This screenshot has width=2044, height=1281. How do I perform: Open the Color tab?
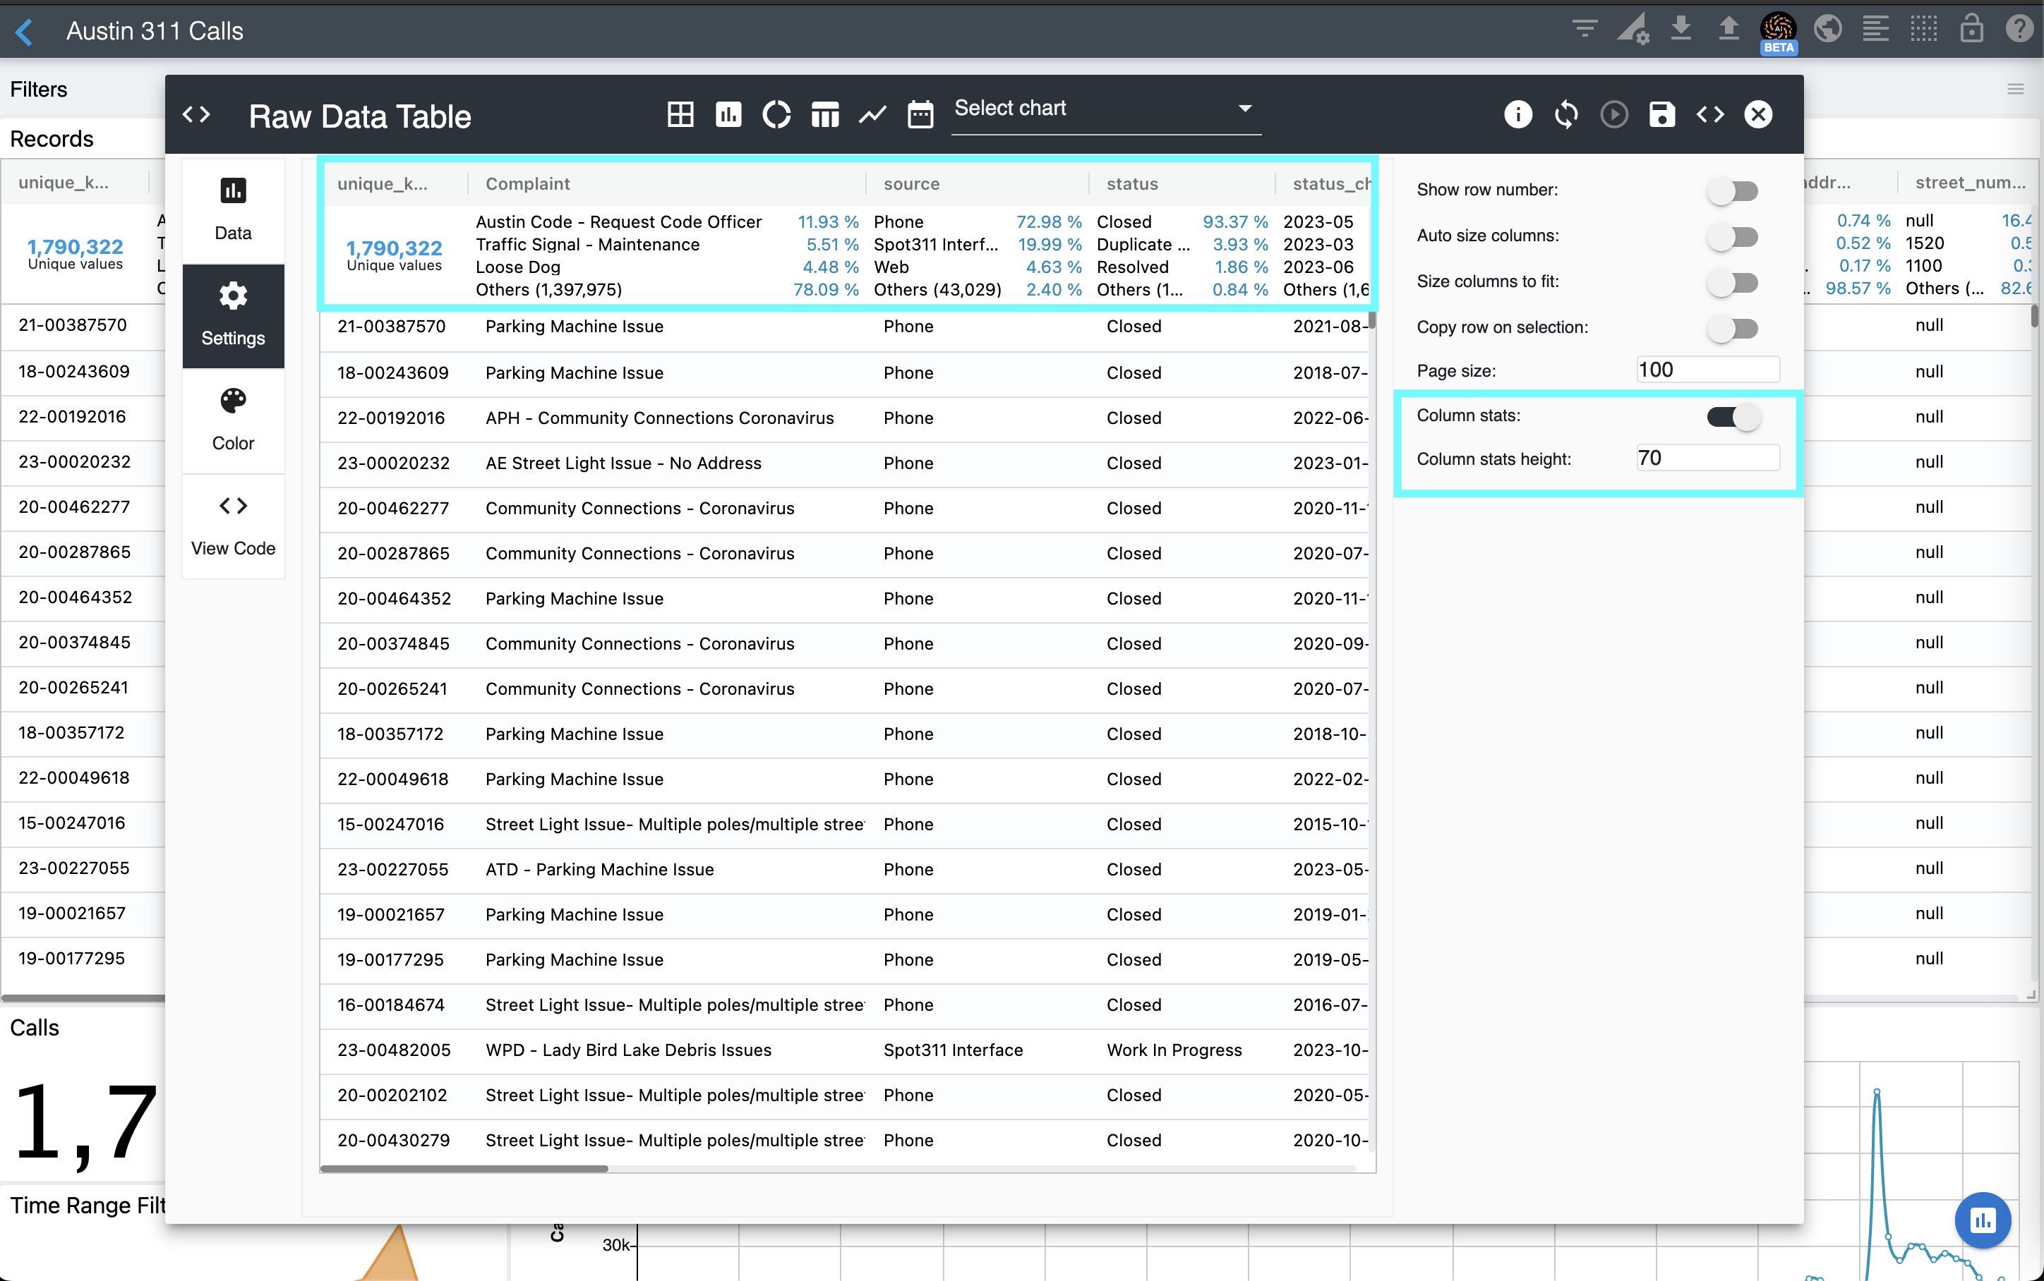[233, 420]
